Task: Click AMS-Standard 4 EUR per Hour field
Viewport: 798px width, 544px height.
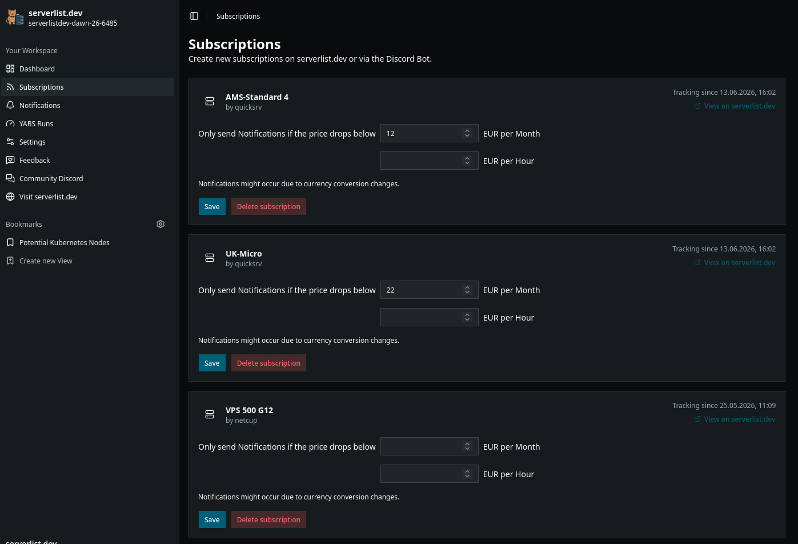Action: [429, 161]
